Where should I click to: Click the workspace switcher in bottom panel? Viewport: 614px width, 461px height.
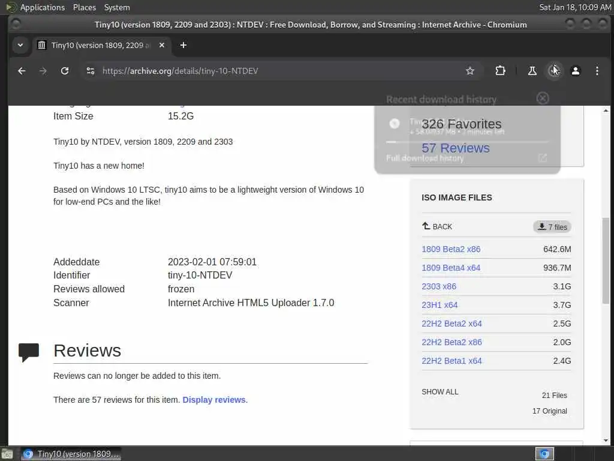(x=544, y=454)
